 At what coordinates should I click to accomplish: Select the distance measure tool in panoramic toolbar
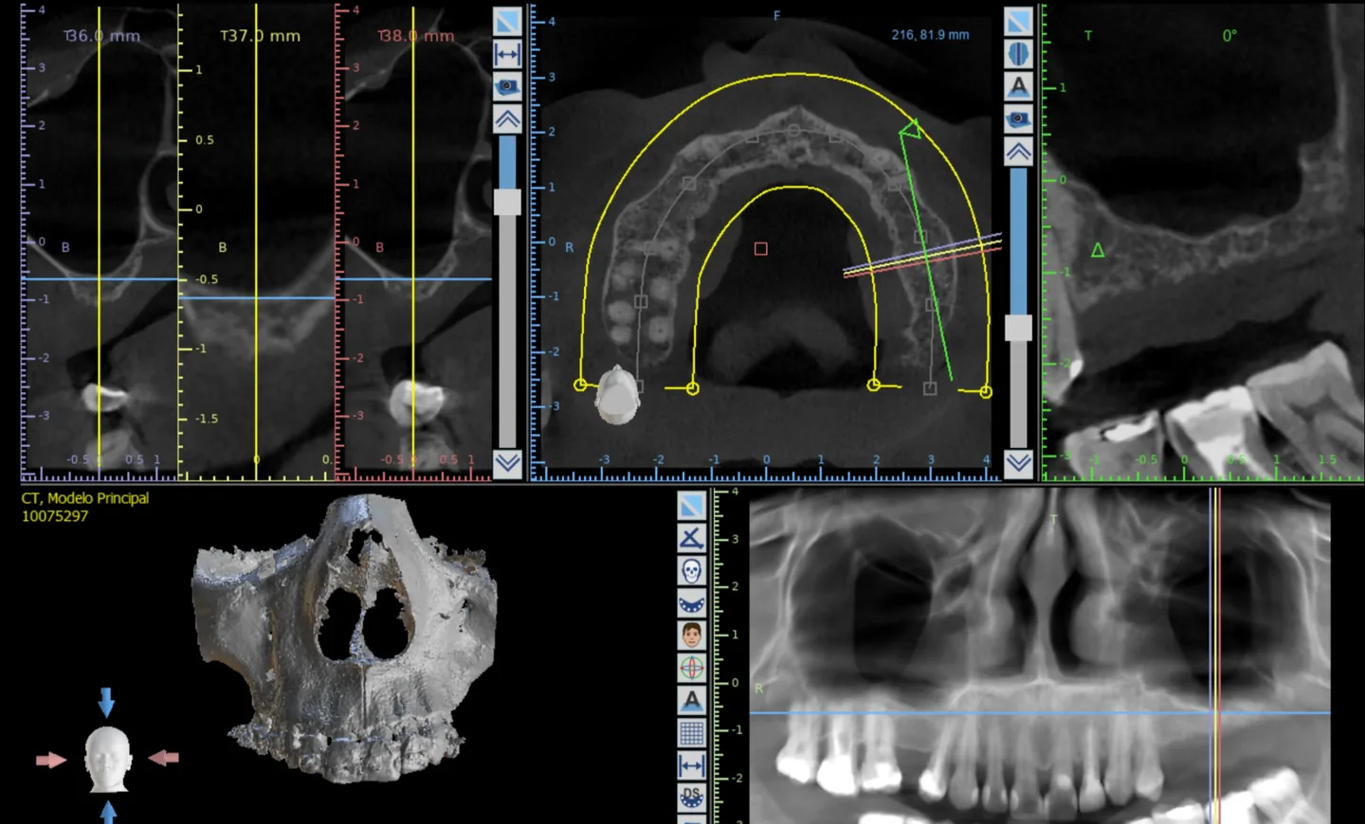[692, 764]
